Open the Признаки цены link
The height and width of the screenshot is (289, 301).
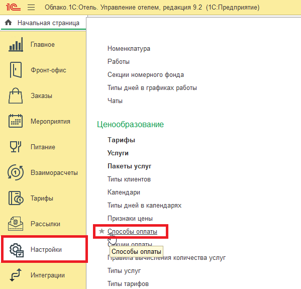[x=130, y=218]
